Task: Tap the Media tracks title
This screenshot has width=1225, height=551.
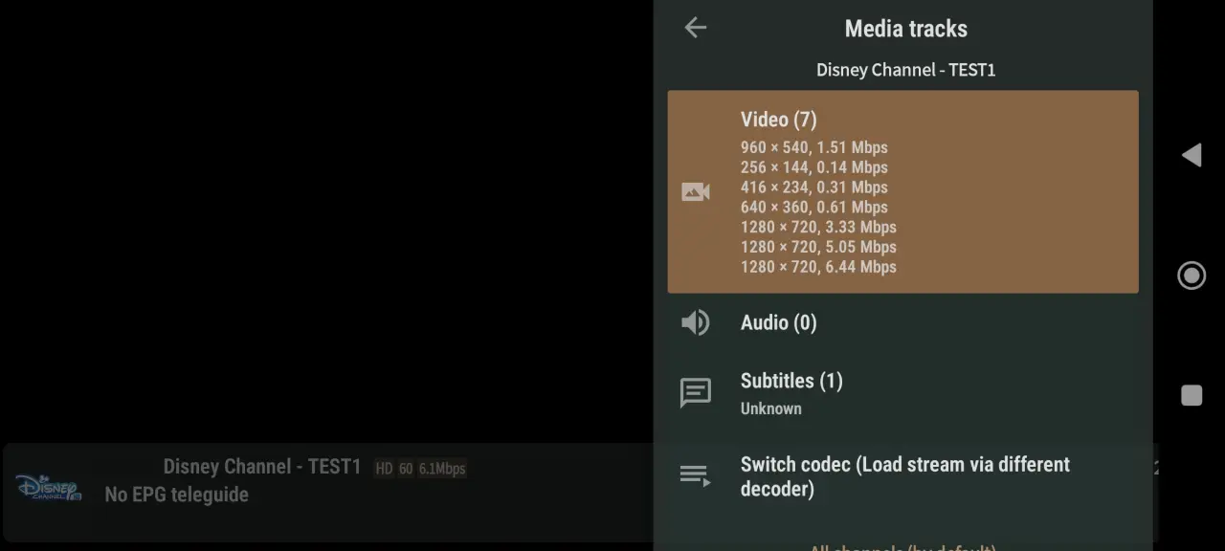Action: (905, 29)
